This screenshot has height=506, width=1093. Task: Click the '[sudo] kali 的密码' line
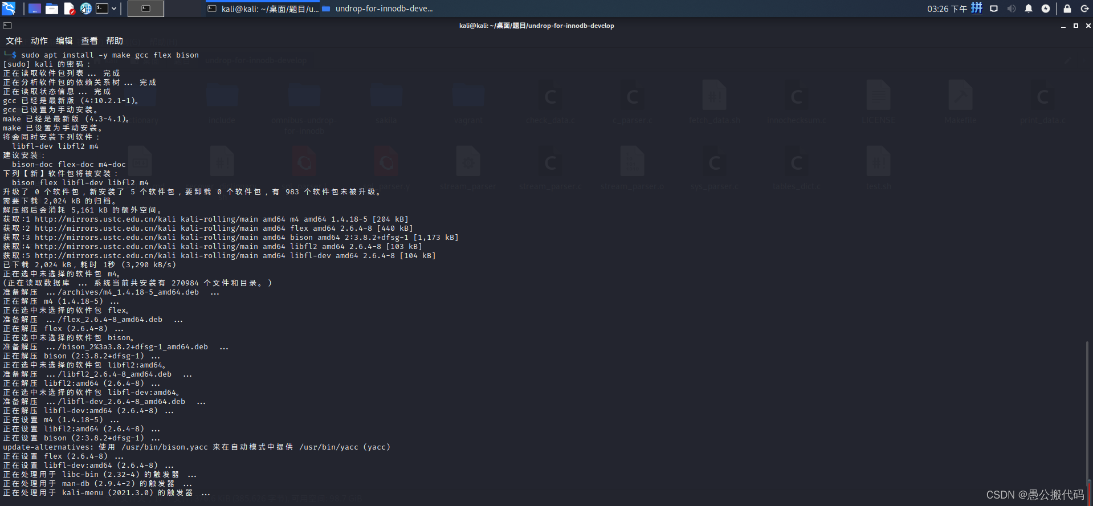click(47, 64)
